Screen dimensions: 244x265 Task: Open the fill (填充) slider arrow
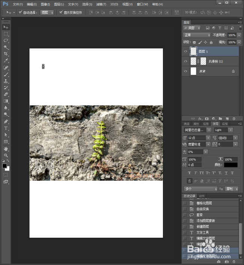click(239, 42)
